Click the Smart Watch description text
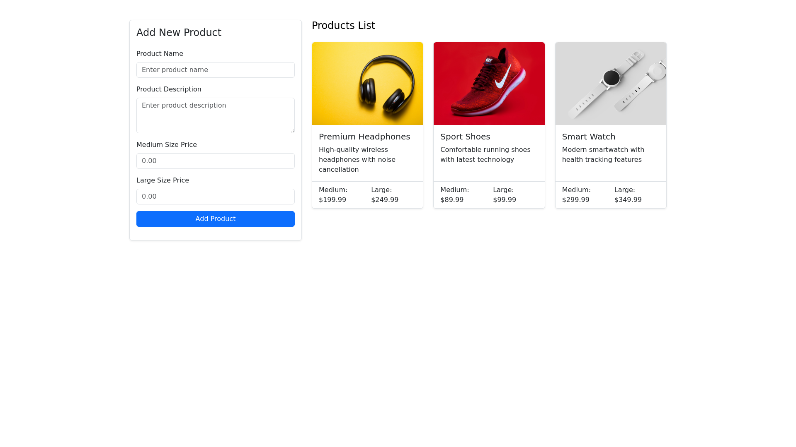The width and height of the screenshot is (796, 447). pos(603,155)
